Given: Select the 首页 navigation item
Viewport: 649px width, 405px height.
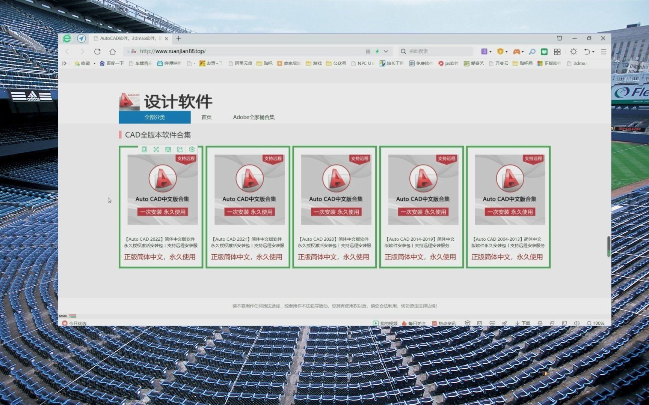Looking at the screenshot, I should click(x=207, y=117).
